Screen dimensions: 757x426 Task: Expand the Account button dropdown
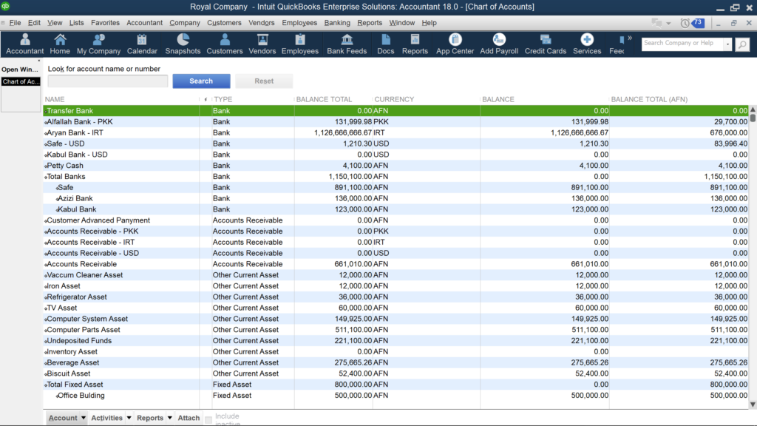[x=84, y=418]
